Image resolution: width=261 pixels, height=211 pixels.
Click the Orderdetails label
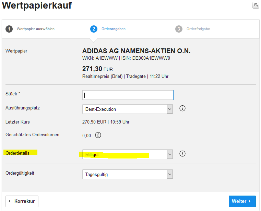pos(17,153)
